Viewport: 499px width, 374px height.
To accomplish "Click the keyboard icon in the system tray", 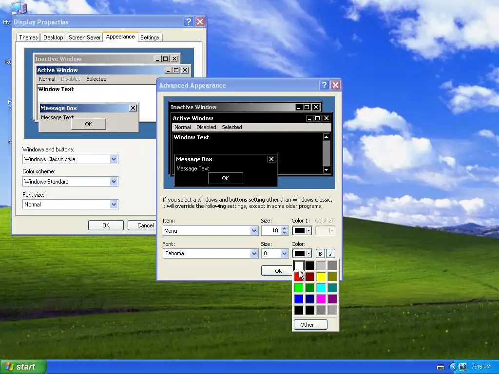I will click(441, 367).
